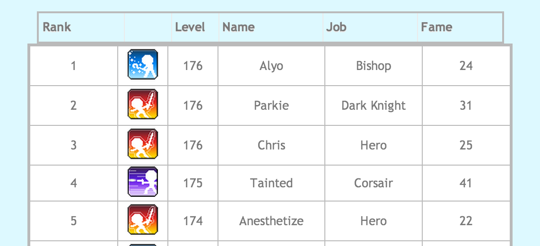
Task: Click the Hero icon in Anesthetize's row
Action: tap(143, 220)
